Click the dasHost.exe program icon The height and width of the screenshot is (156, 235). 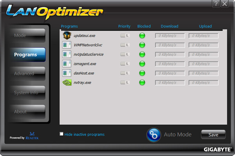tap(67, 73)
